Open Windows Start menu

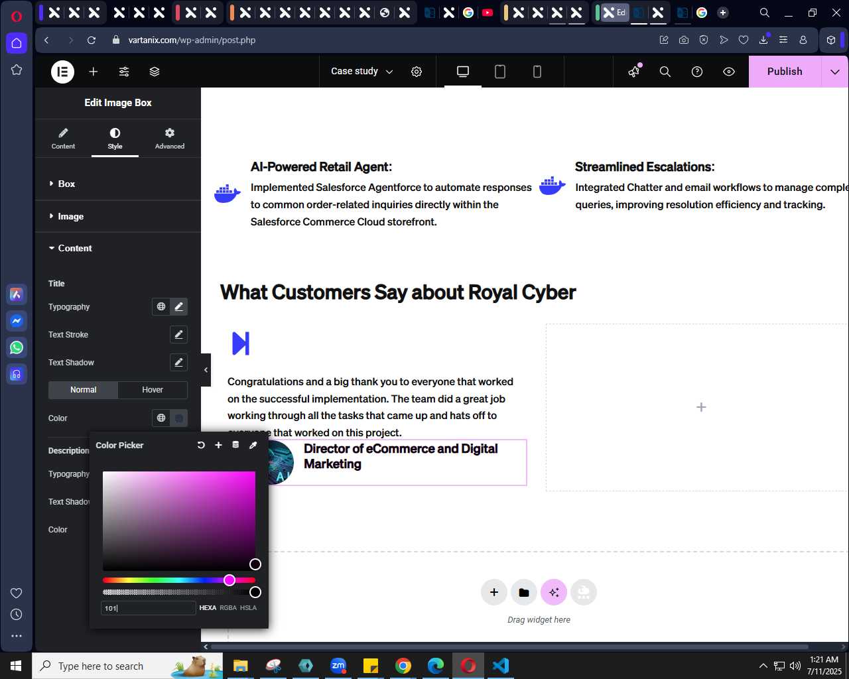[16, 666]
